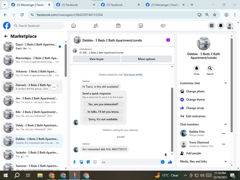Mute the conversation with the bell icon

(196, 68)
